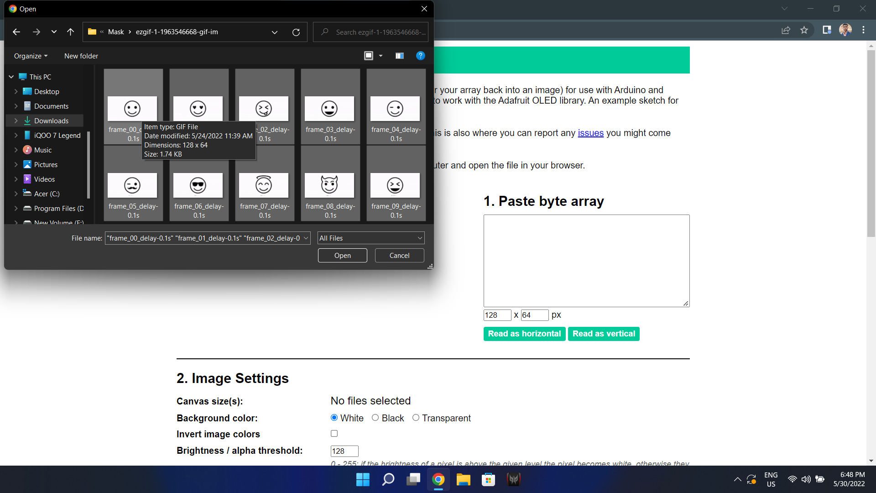This screenshot has height=493, width=876.
Task: Follow the issues hyperlink
Action: (x=590, y=133)
